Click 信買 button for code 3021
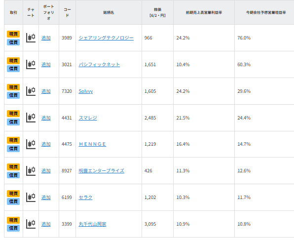Viewport: 294px width, 242px height. (13, 69)
